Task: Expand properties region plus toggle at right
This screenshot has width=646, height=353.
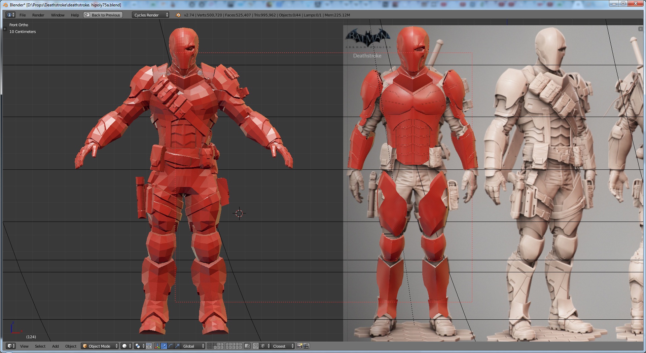Action: tap(641, 29)
